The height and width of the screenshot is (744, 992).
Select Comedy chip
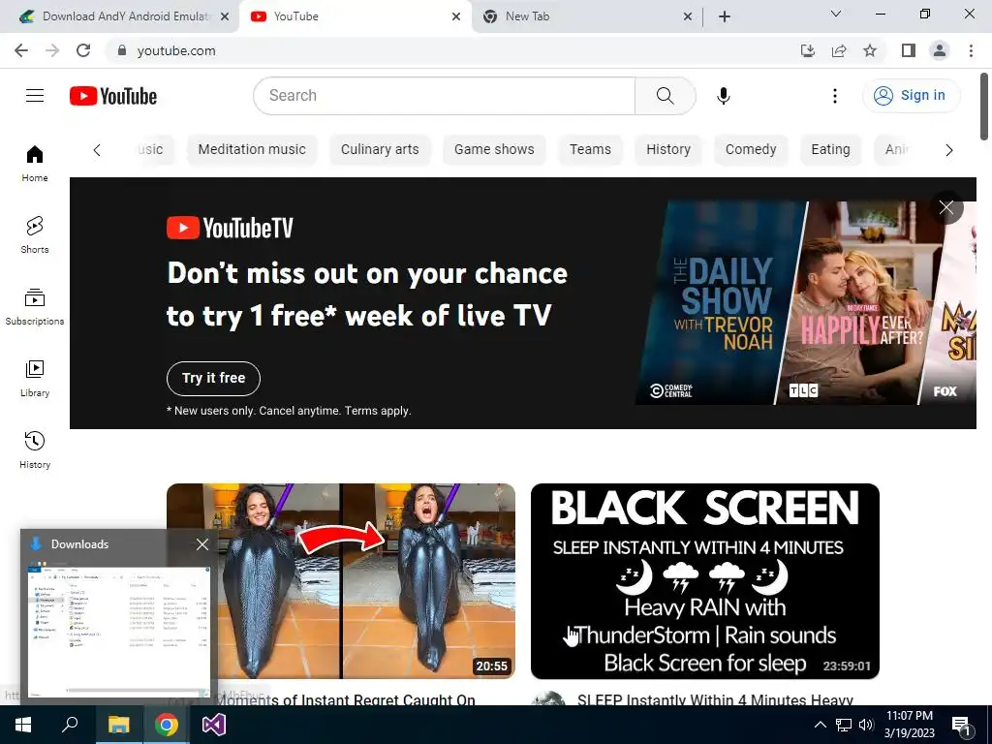point(751,149)
